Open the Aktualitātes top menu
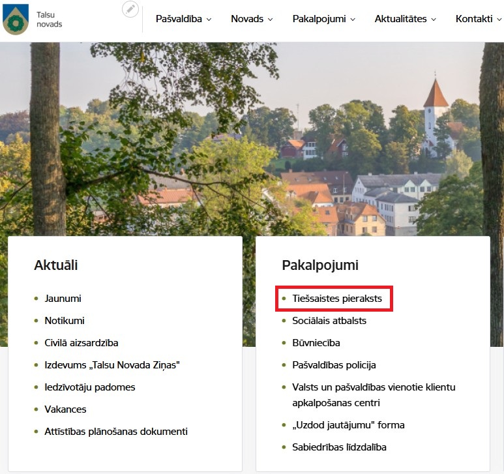 point(405,19)
